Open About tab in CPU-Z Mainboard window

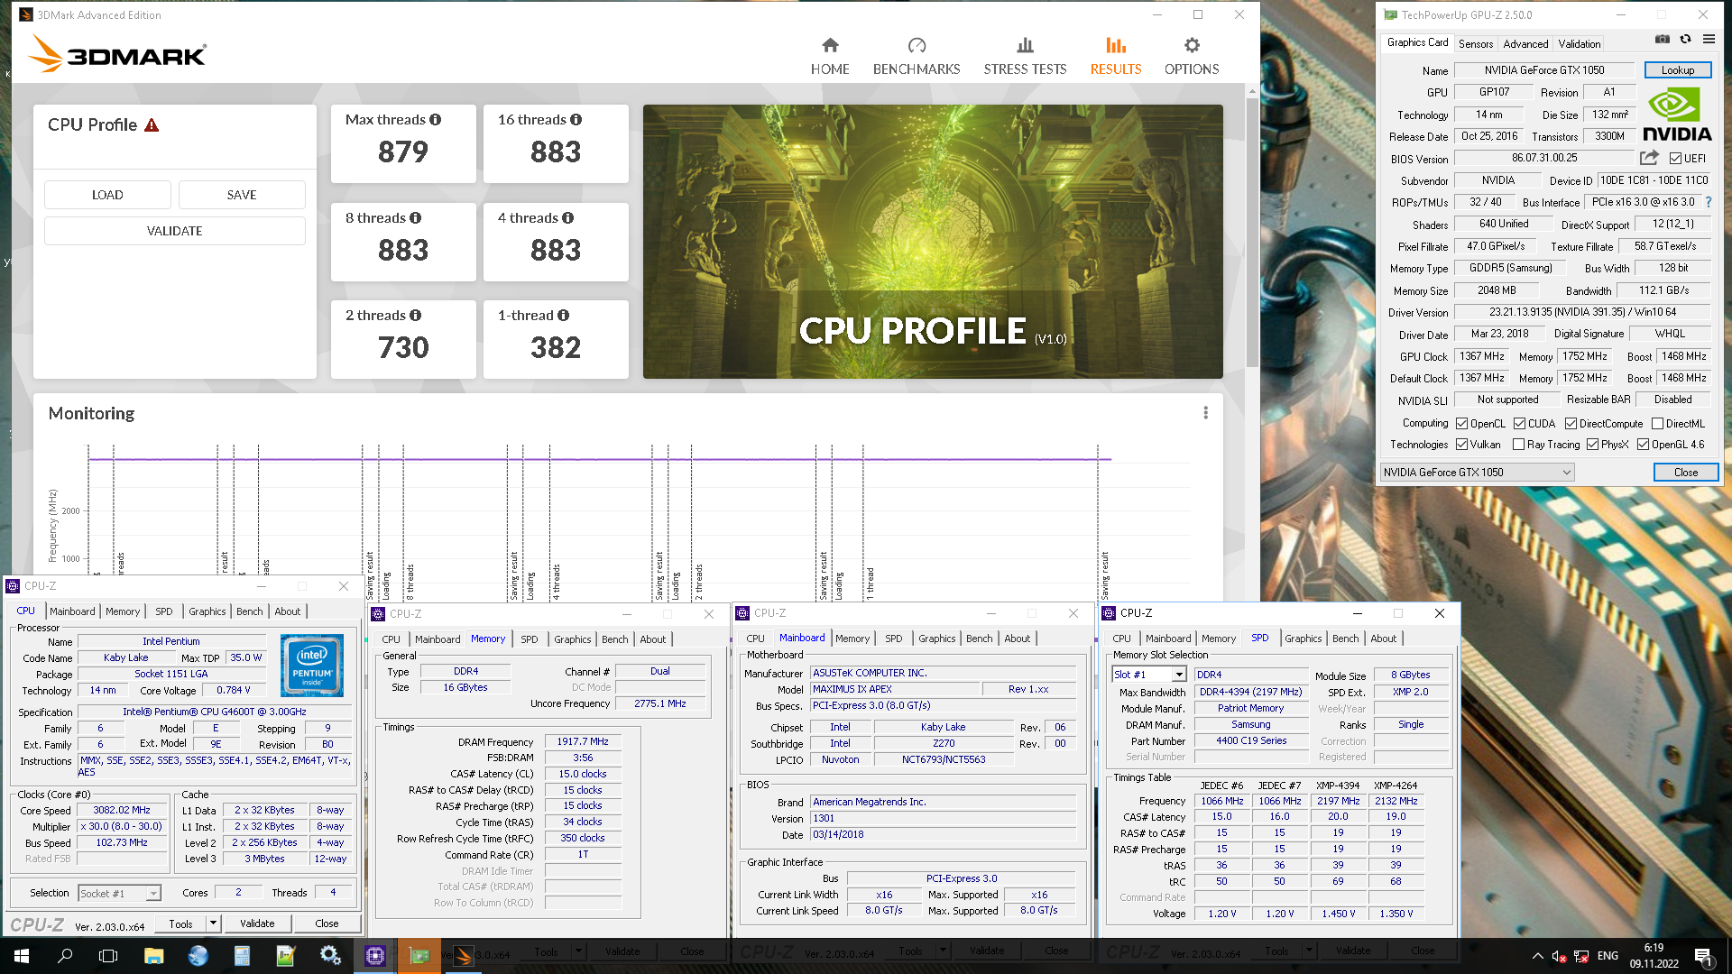(1018, 639)
